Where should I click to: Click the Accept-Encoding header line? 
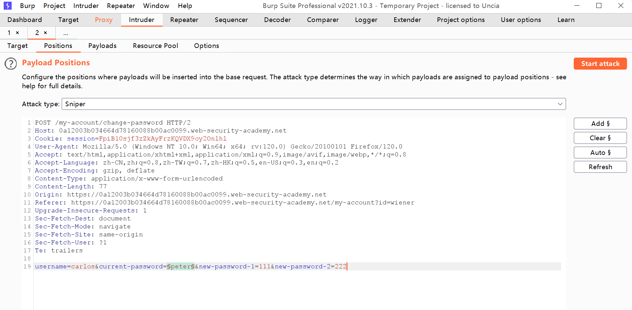pyautogui.click(x=95, y=170)
